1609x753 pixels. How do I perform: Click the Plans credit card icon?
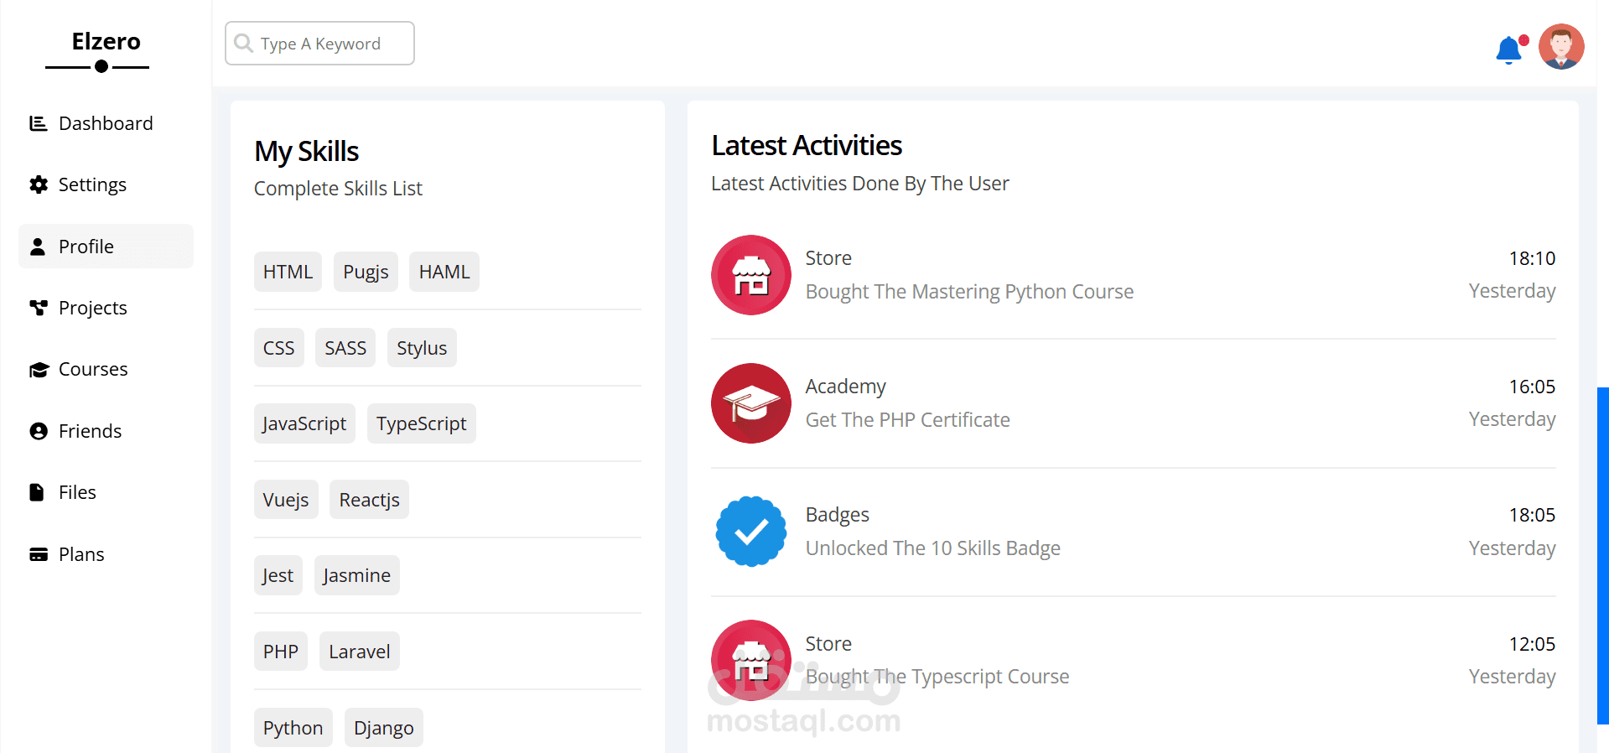(38, 554)
